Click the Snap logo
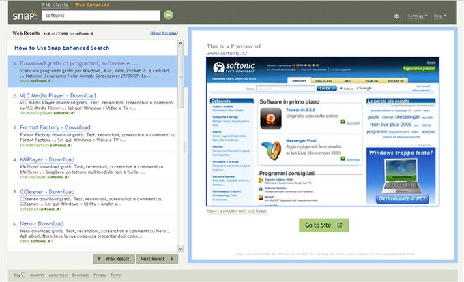 pos(25,16)
